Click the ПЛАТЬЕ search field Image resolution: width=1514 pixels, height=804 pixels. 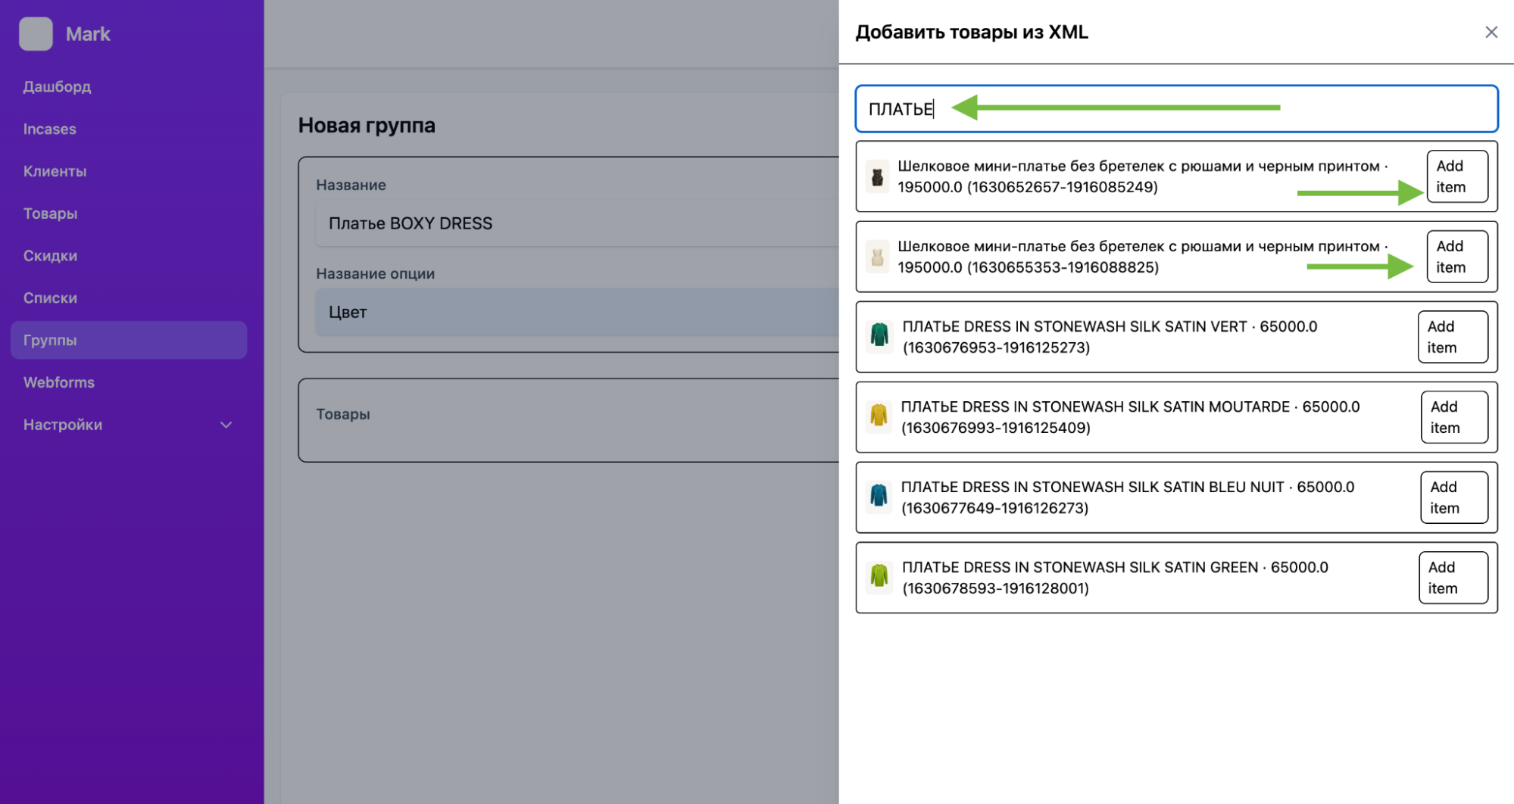[x=1175, y=109]
